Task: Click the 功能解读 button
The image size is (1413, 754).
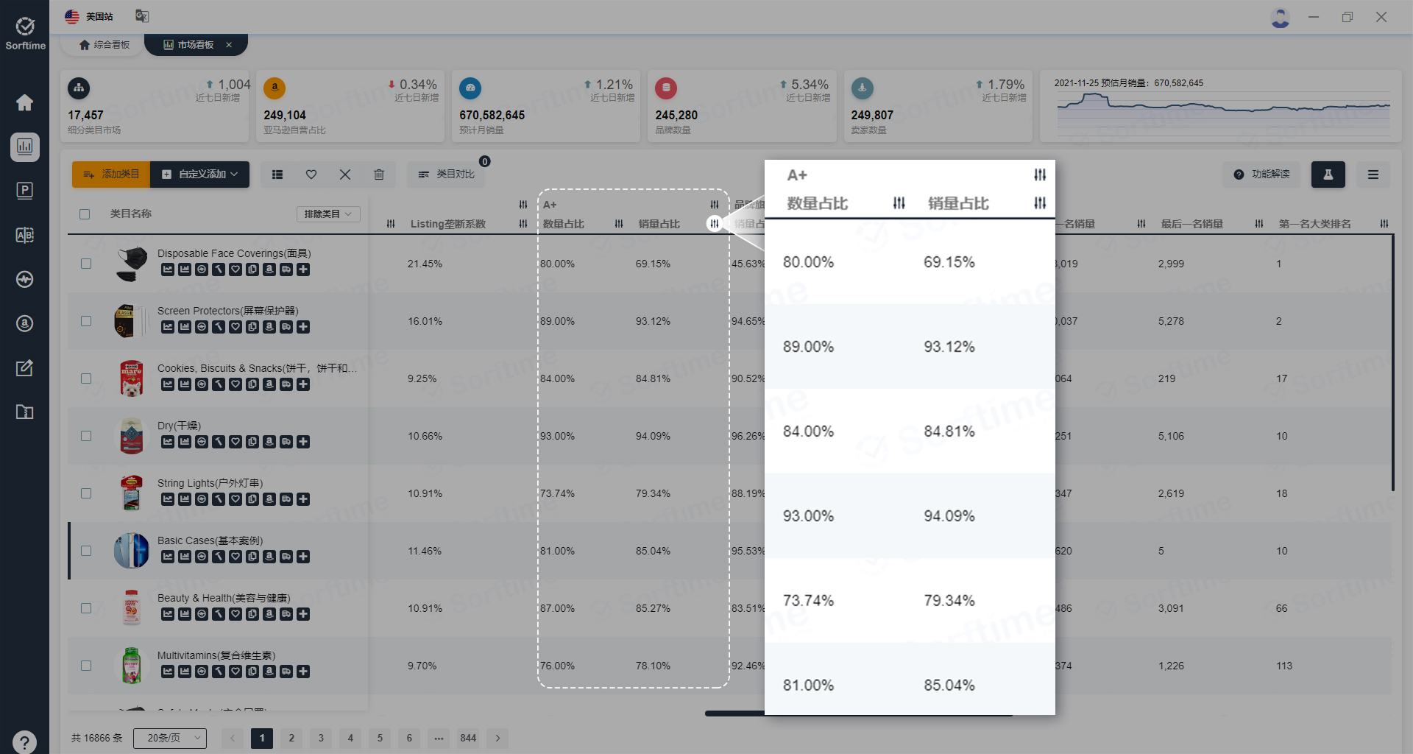Action: click(x=1262, y=175)
